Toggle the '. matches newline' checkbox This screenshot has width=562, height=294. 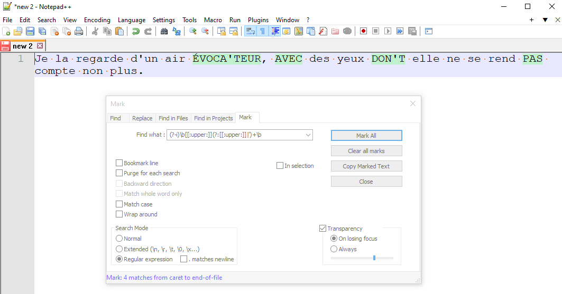coord(184,259)
